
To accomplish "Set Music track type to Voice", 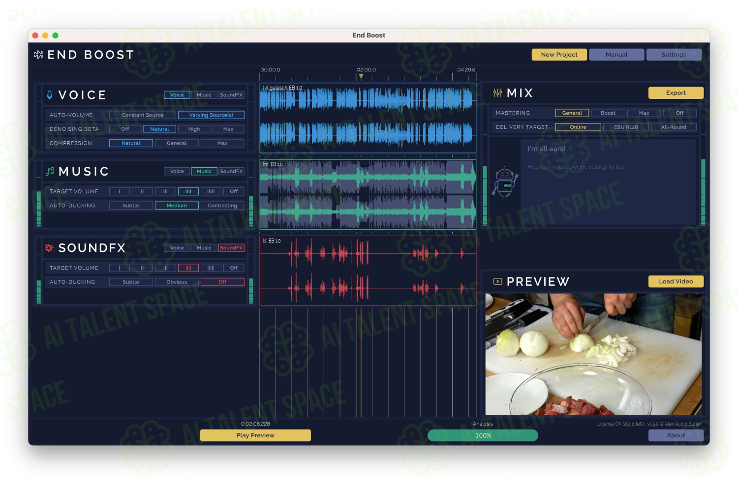I will pyautogui.click(x=177, y=171).
